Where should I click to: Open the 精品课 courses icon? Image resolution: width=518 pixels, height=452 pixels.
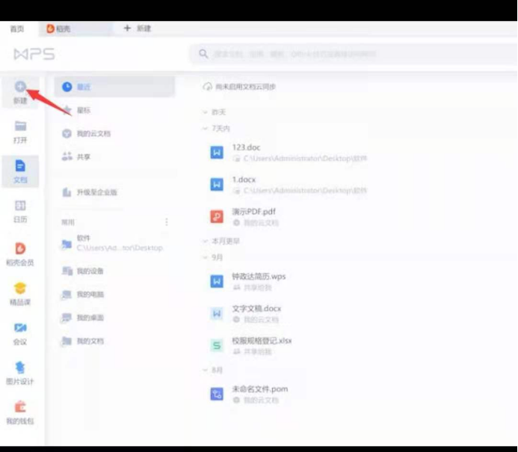[x=20, y=288]
